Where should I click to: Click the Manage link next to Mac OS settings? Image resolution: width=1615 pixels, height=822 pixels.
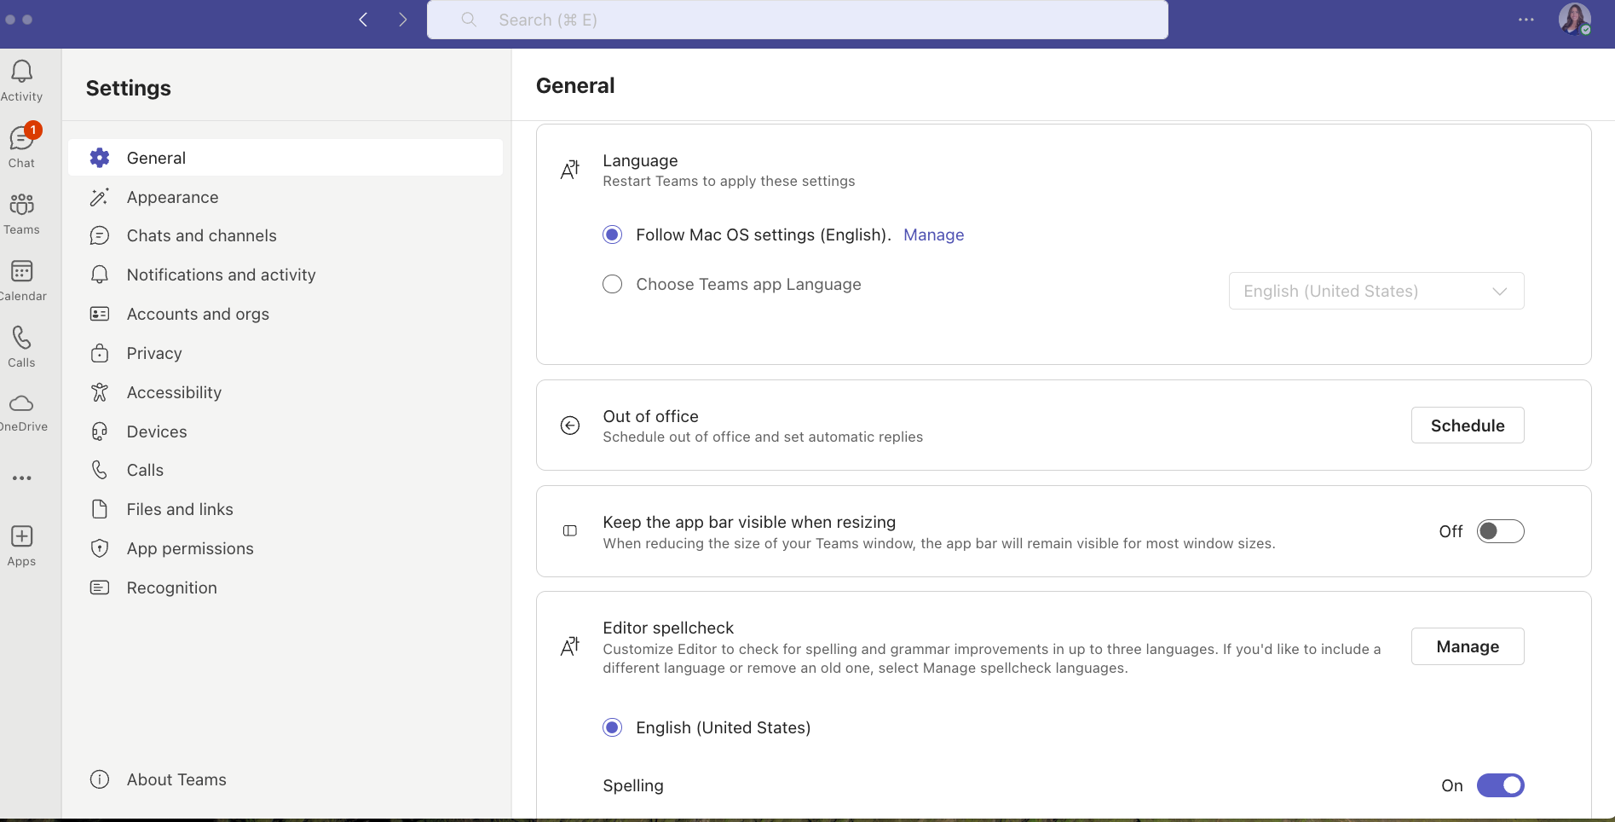[933, 234]
